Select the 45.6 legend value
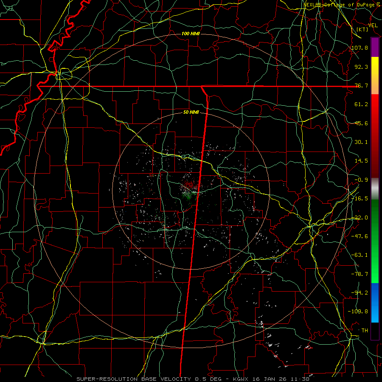 pyautogui.click(x=361, y=123)
